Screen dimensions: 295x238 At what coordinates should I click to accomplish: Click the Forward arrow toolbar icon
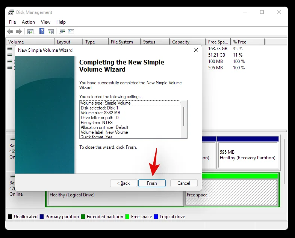tap(19, 31)
